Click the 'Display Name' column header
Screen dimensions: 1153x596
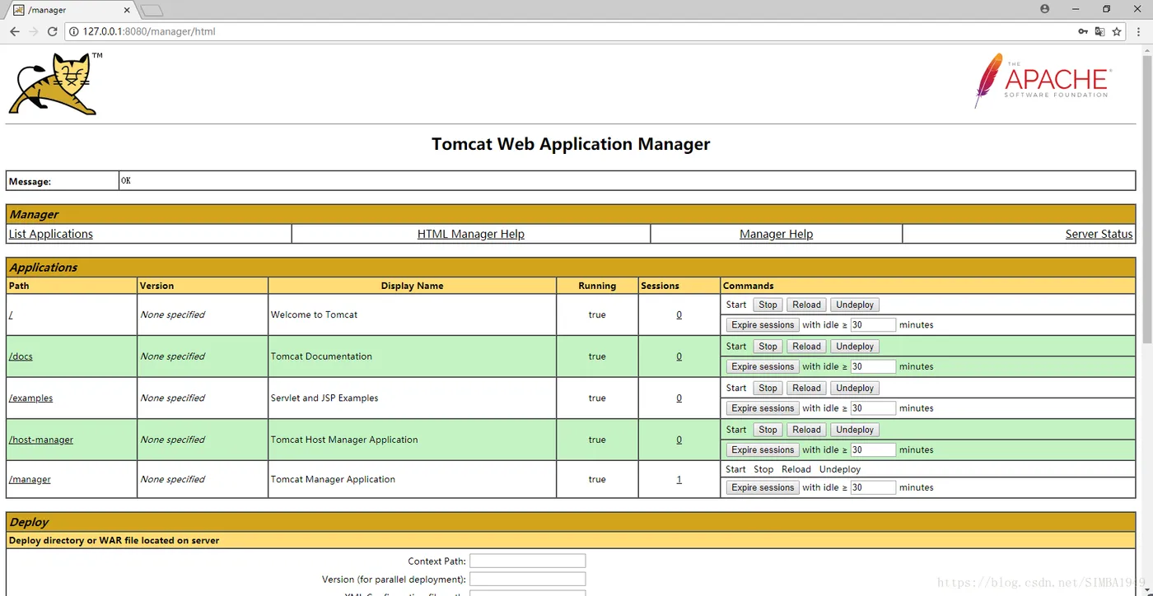pyautogui.click(x=412, y=286)
